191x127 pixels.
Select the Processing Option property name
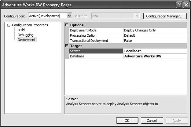[x=96, y=35]
